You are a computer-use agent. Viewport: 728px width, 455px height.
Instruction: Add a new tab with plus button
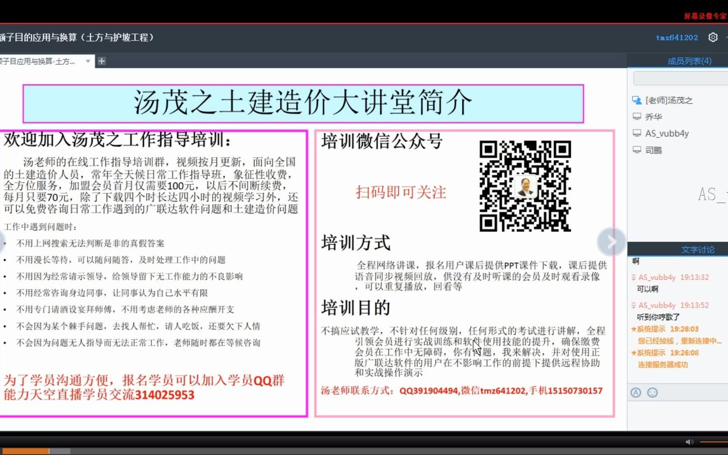(102, 61)
